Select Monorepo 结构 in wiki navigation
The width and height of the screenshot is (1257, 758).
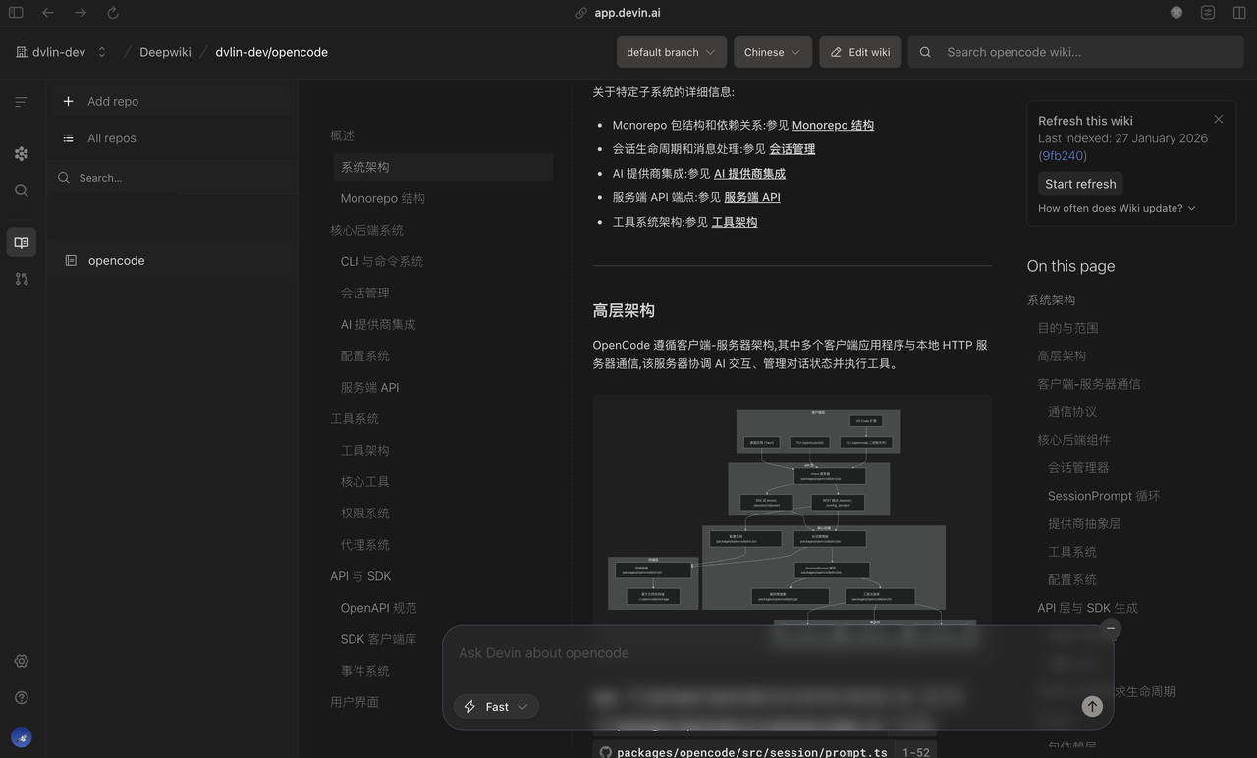tap(383, 198)
